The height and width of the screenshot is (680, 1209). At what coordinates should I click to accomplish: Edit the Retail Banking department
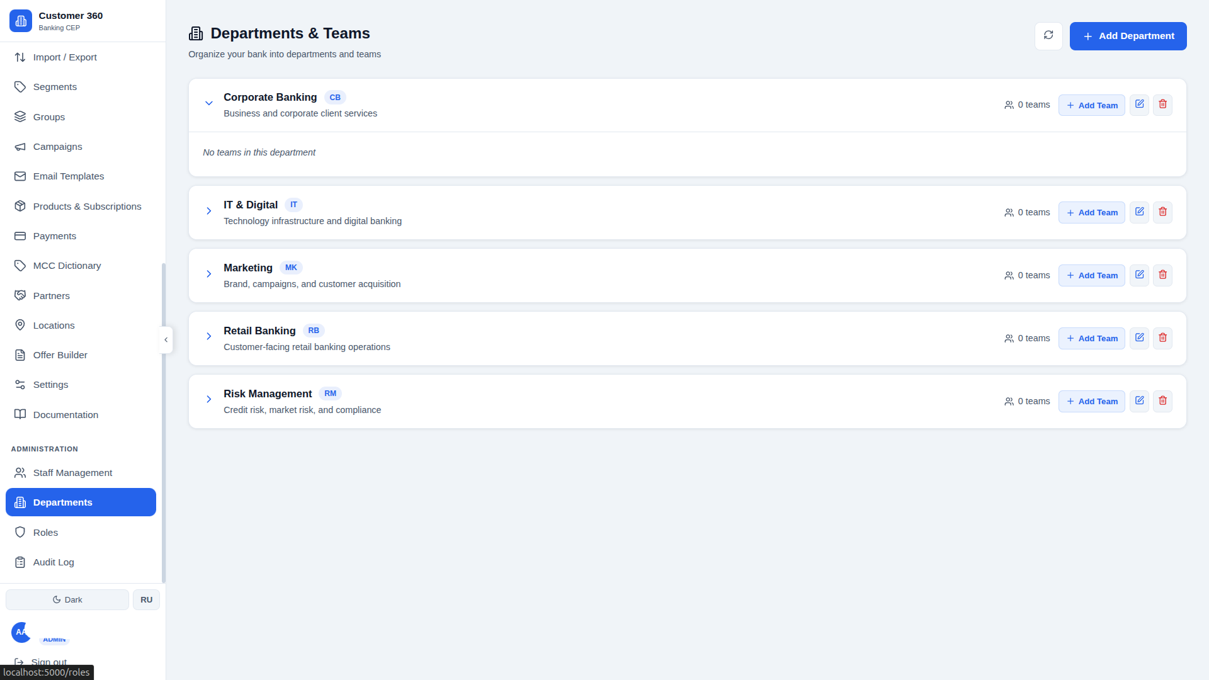(x=1139, y=338)
